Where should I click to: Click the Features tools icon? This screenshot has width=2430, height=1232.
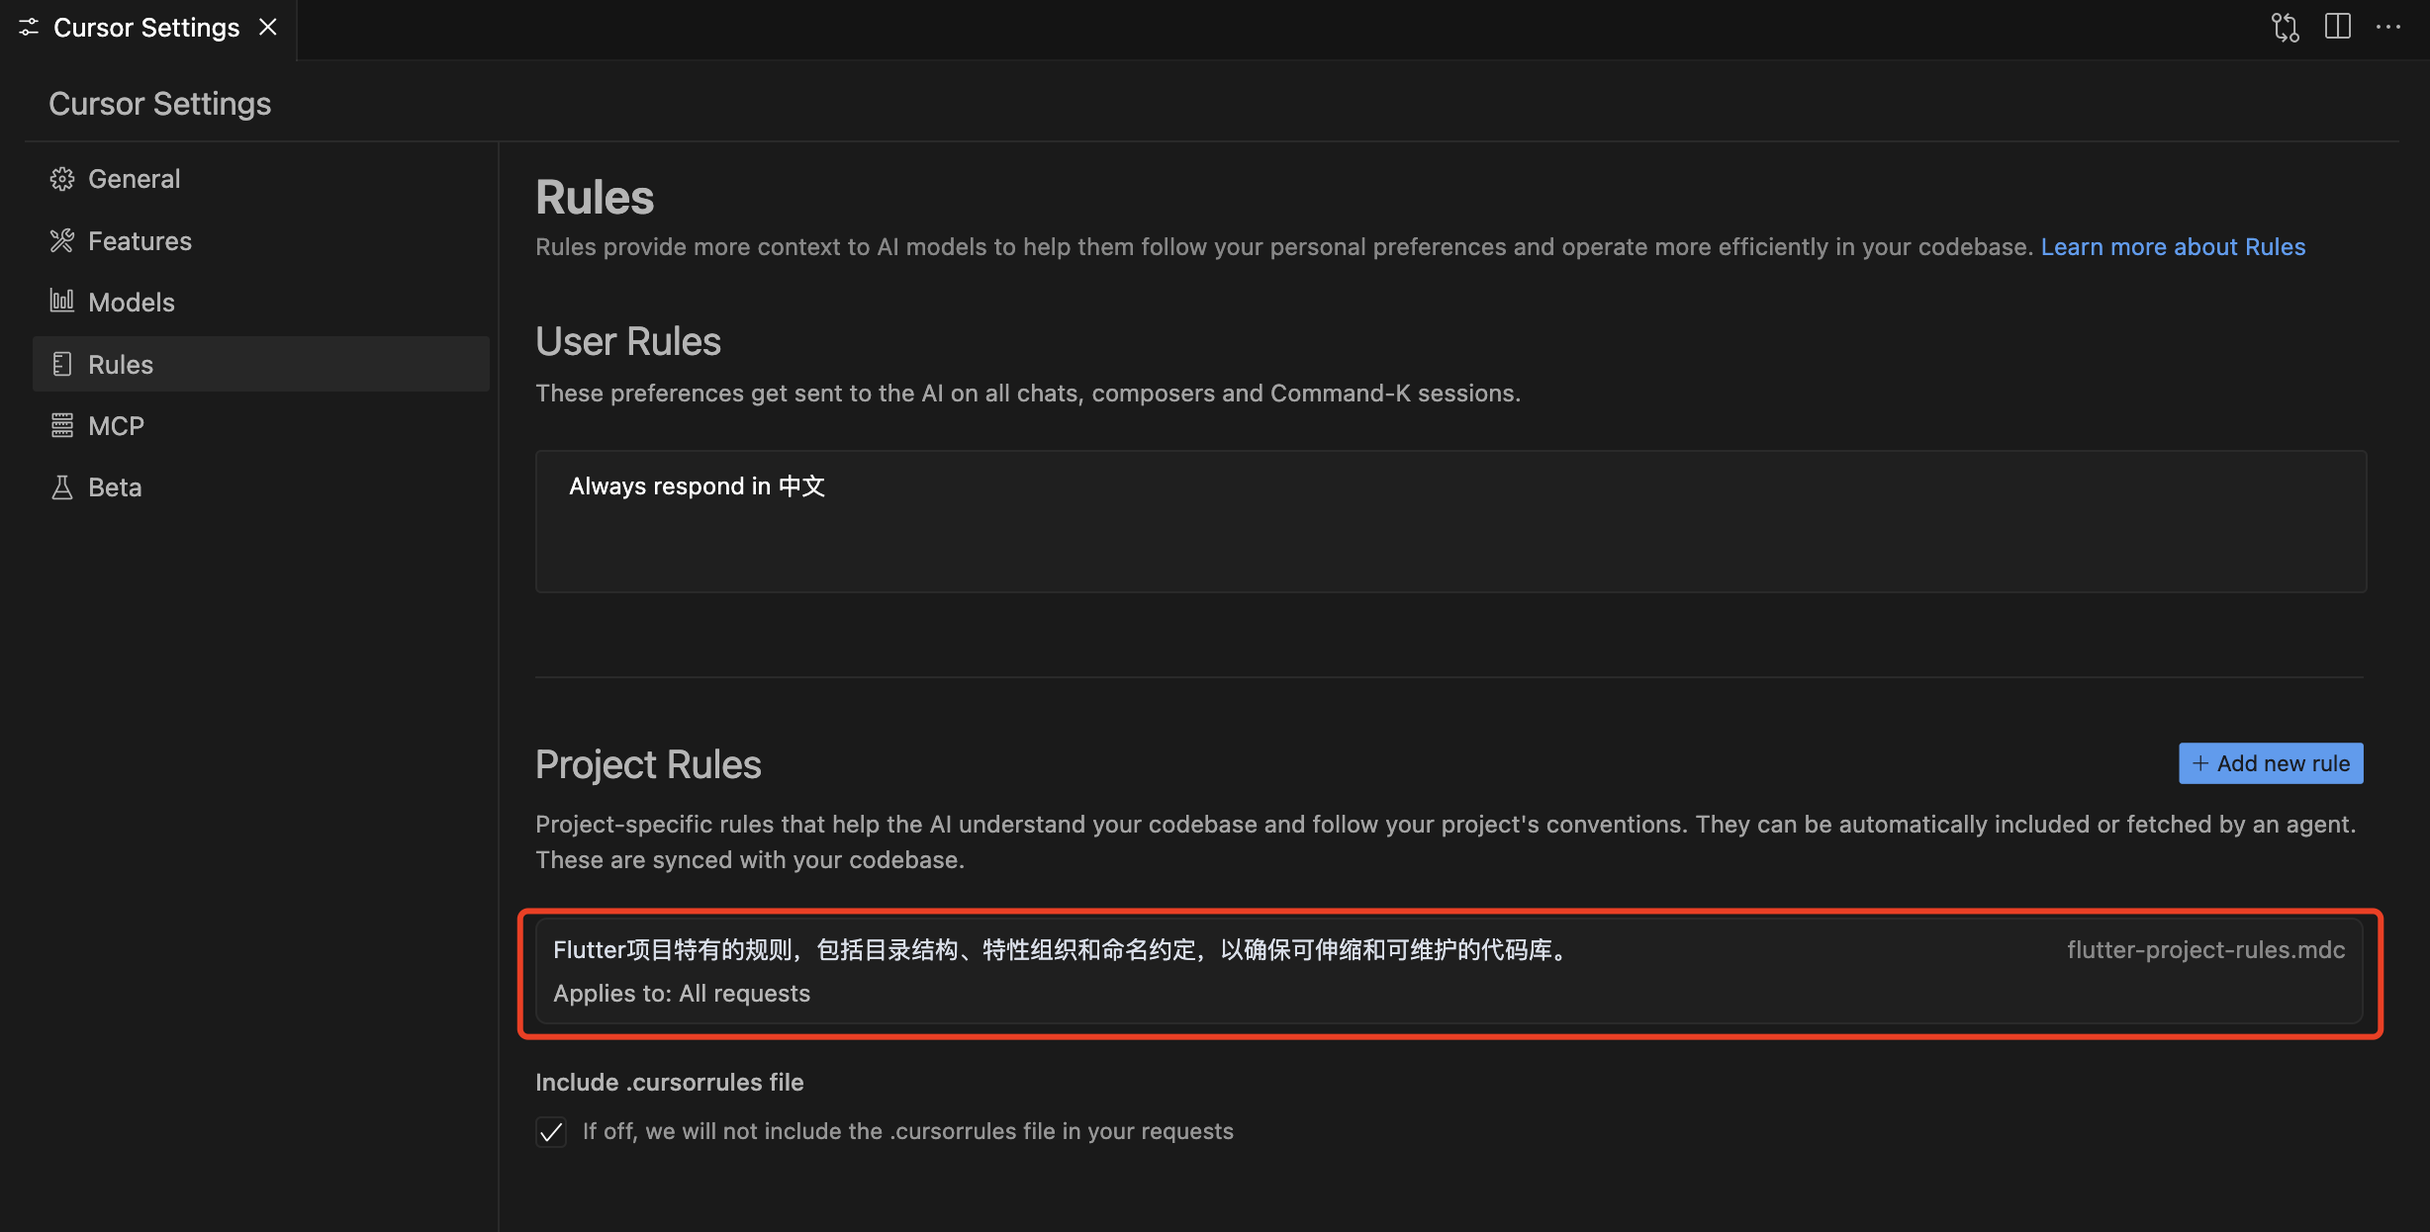click(61, 241)
